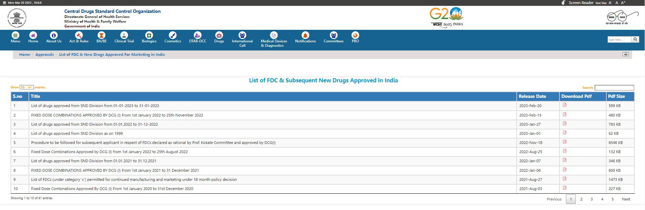The image size is (645, 210).
Task: Open Medical Devices & Diagnostics icon
Action: point(274,35)
